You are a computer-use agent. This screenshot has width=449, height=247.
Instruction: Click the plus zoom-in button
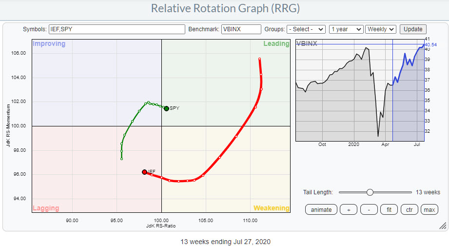coord(348,210)
